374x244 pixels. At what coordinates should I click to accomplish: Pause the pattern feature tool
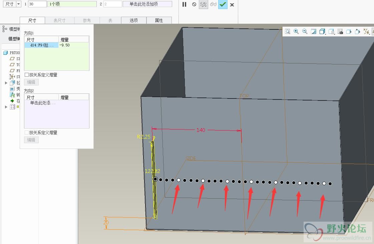click(x=184, y=4)
